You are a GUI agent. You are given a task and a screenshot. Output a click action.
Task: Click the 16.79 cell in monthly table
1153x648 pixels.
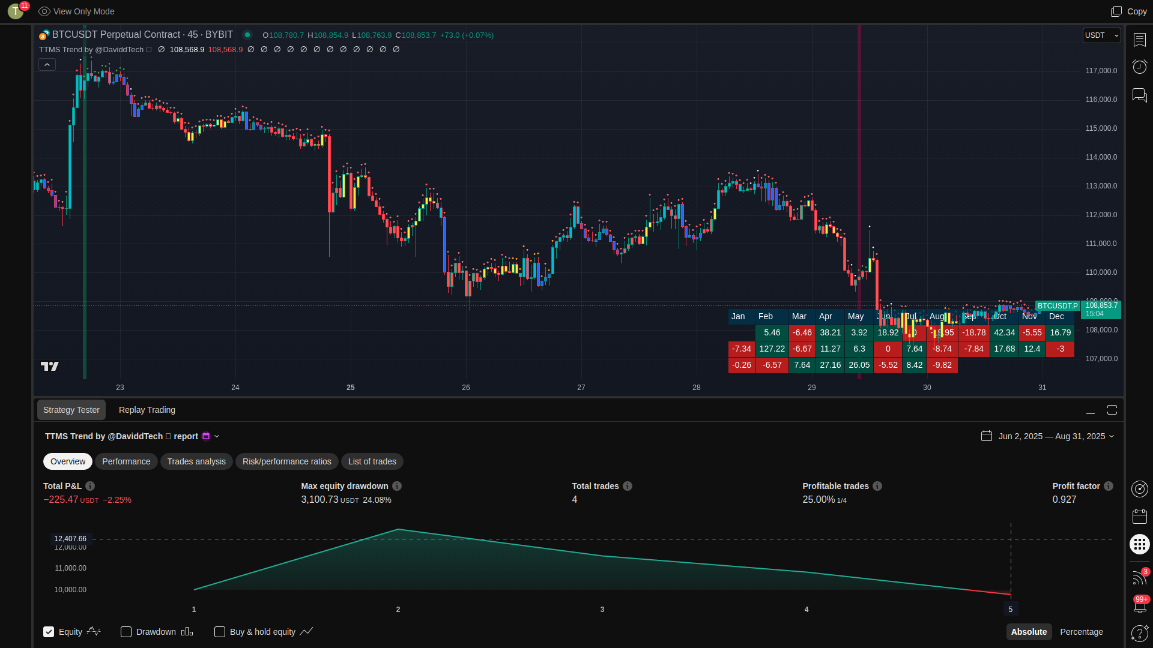click(x=1060, y=332)
